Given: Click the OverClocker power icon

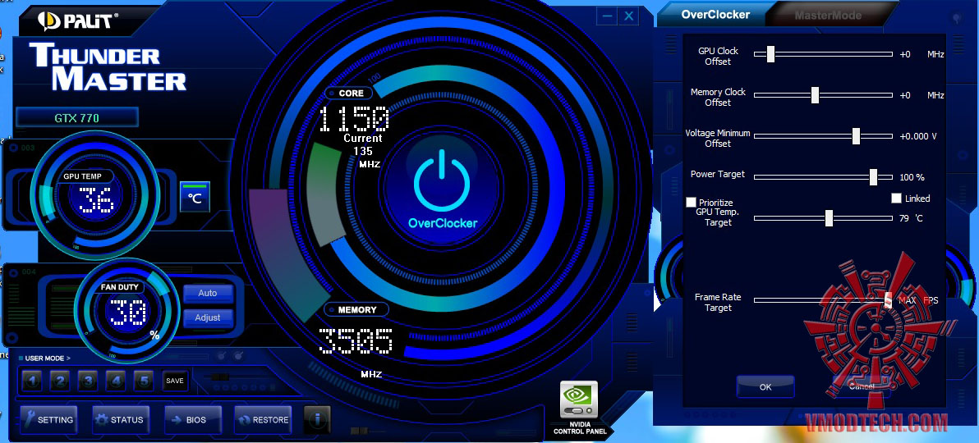Looking at the screenshot, I should click(x=442, y=183).
